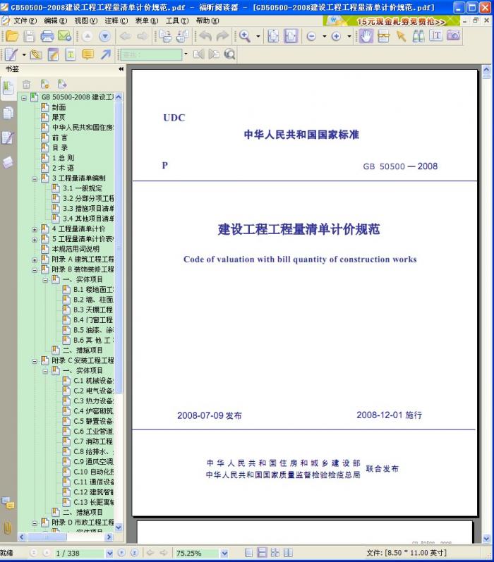The height and width of the screenshot is (562, 494).
Task: Click inside the search text field
Action: pyautogui.click(x=150, y=54)
